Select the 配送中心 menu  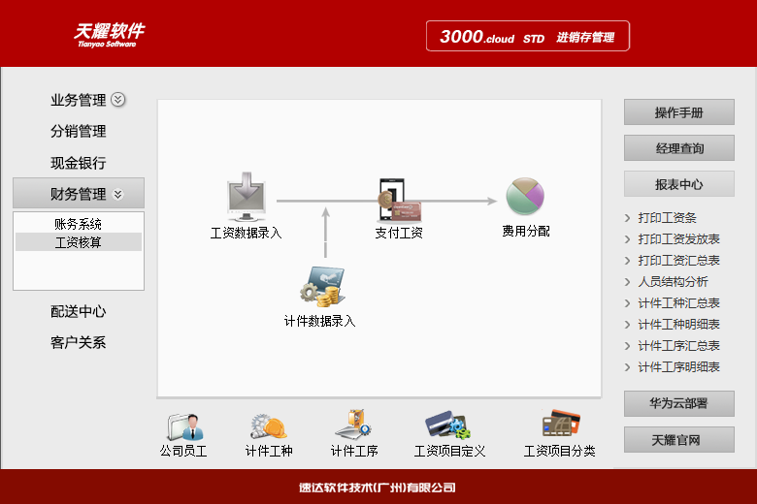[79, 311]
